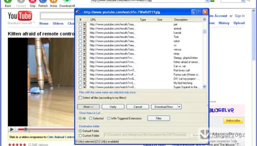Click the Cancel button in the dialog
Screen dimensions: 257x146
[138, 107]
